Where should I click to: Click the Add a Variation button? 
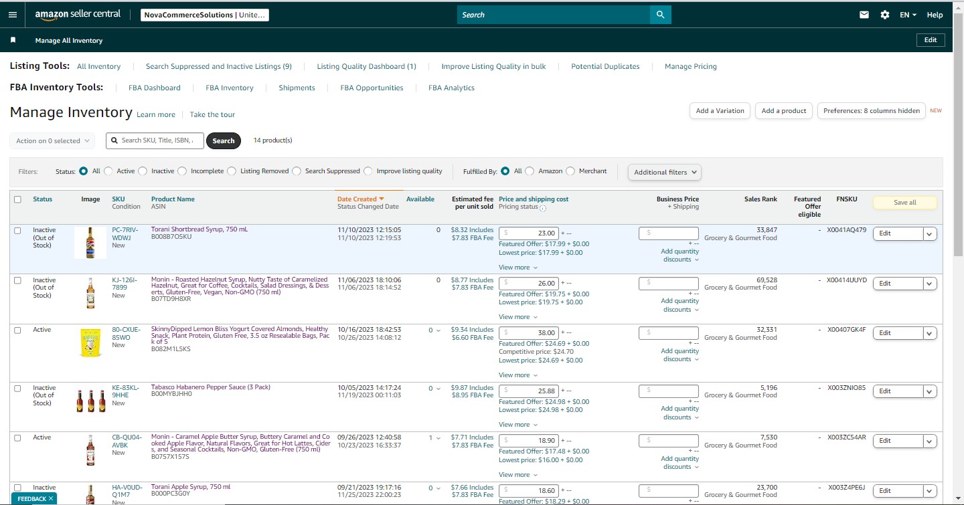[x=720, y=111]
